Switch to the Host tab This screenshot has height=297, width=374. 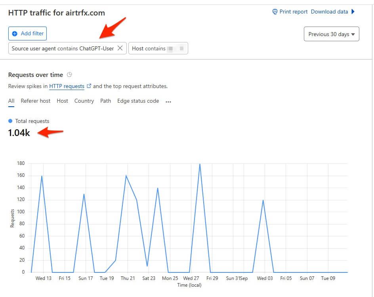tap(62, 101)
